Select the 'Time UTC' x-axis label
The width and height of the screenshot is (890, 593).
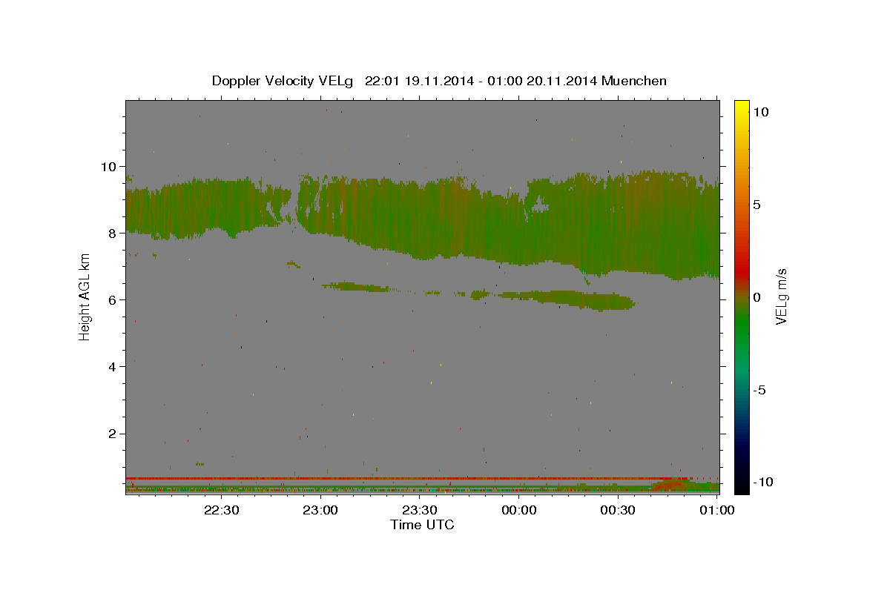422,525
